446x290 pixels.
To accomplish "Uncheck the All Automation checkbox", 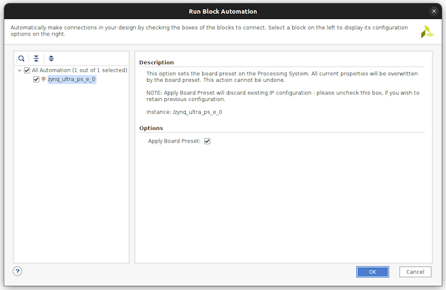I will [x=27, y=70].
